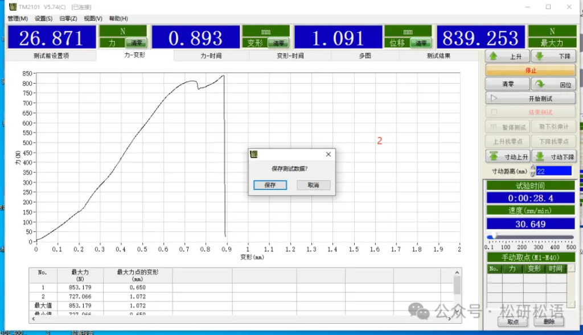Click the 结束测试 button

531,112
